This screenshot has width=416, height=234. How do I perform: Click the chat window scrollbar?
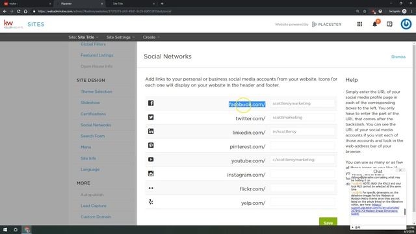click(x=405, y=211)
